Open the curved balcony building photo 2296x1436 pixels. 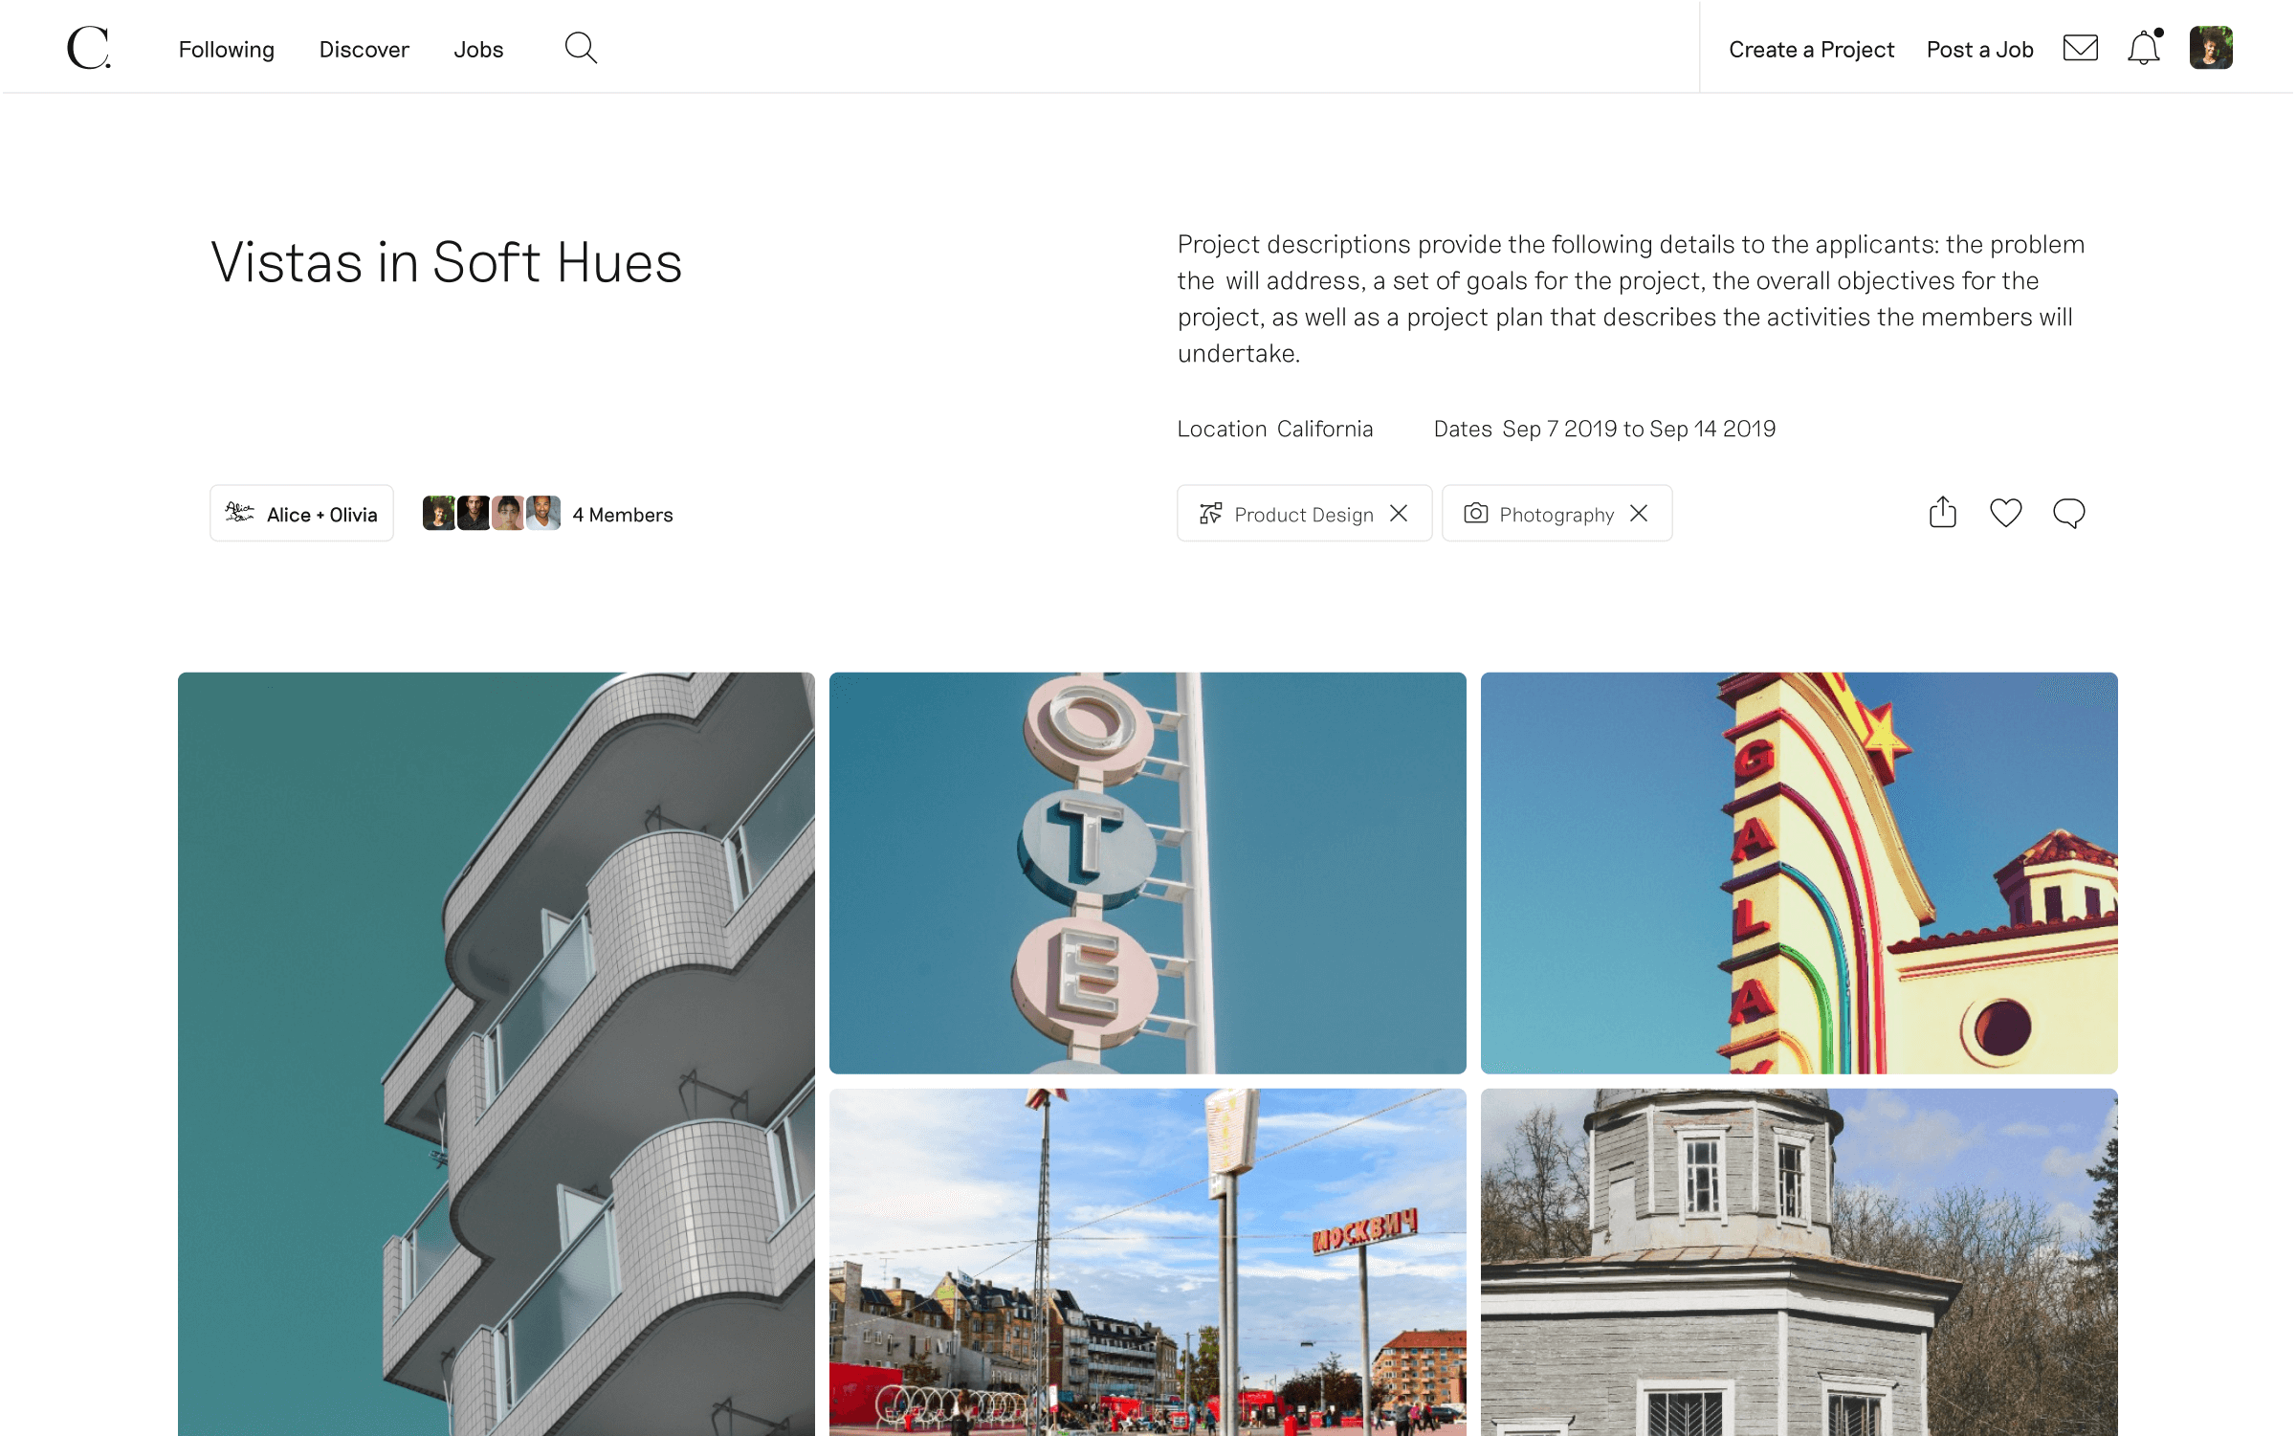(x=496, y=1053)
